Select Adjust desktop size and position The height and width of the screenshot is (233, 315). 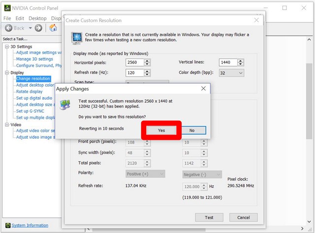(35, 104)
